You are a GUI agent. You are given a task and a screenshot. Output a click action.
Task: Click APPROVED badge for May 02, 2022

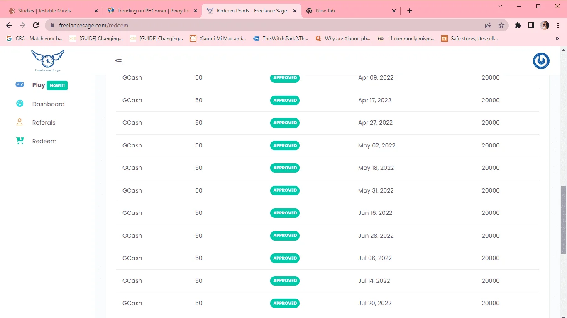click(x=285, y=145)
